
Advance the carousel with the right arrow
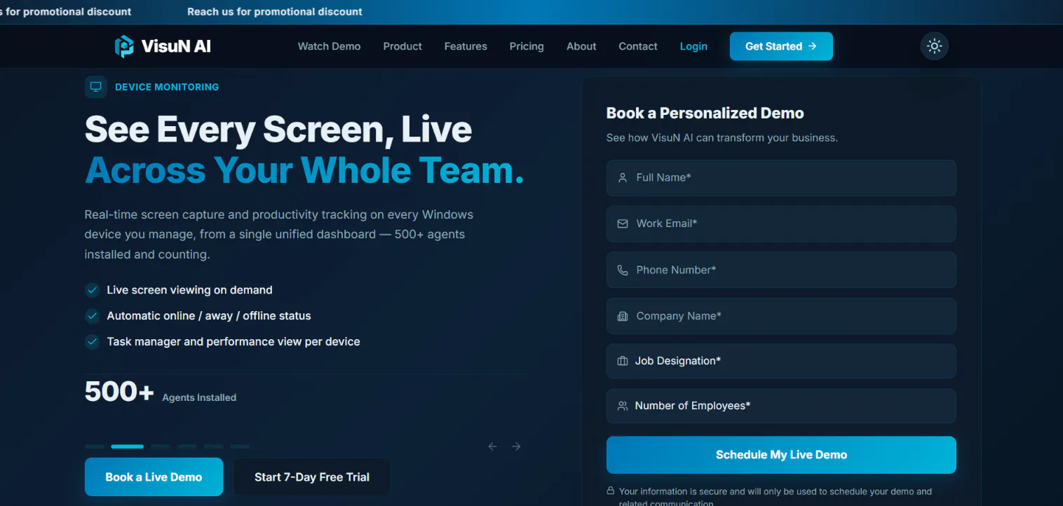516,446
